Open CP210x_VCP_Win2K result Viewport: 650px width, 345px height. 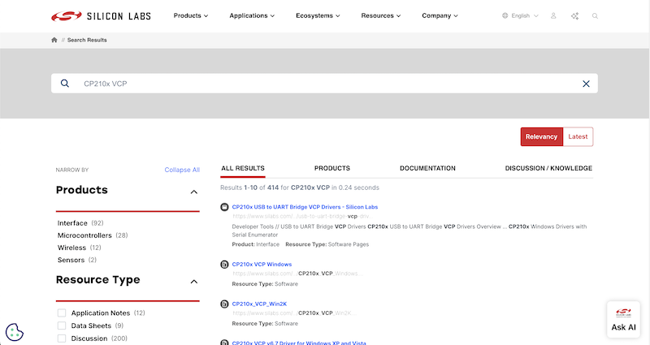pyautogui.click(x=259, y=304)
